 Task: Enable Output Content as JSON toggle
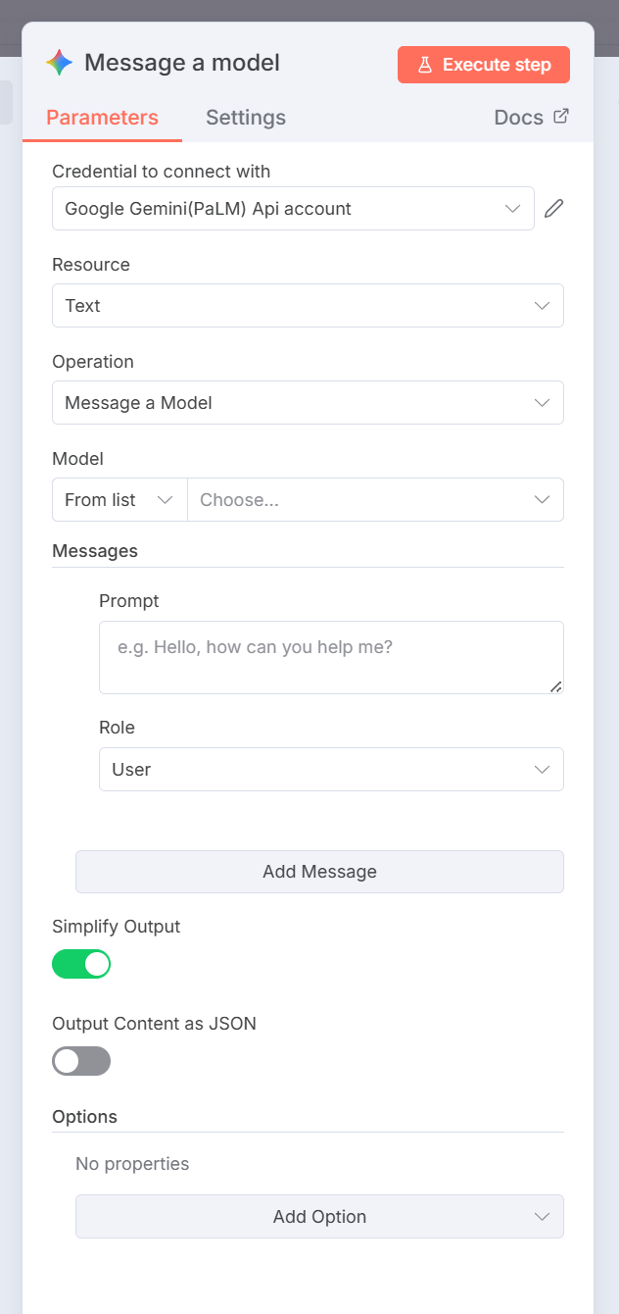pyautogui.click(x=81, y=1061)
